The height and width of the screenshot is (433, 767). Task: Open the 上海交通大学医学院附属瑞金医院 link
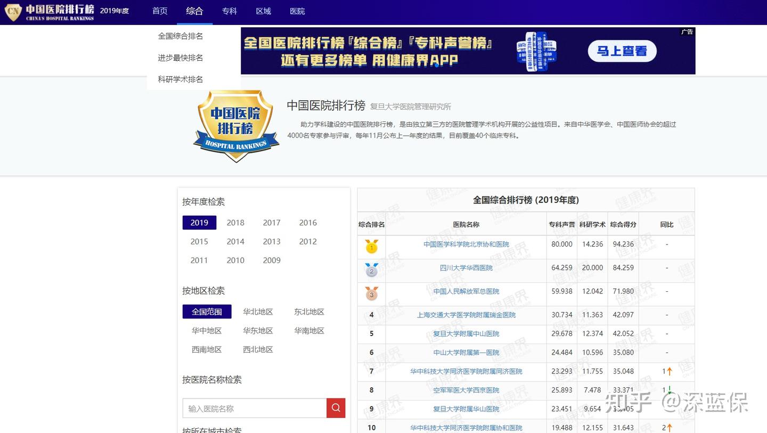pyautogui.click(x=466, y=315)
